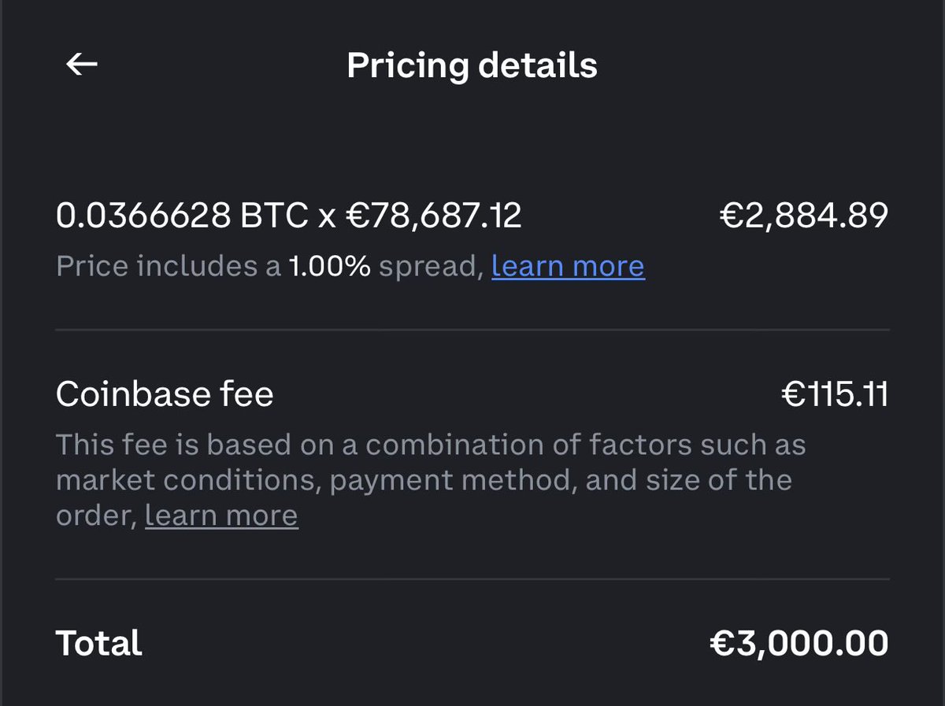Screen dimensions: 945x706
Task: Tap the word "order," before learn more
Action: tap(96, 516)
